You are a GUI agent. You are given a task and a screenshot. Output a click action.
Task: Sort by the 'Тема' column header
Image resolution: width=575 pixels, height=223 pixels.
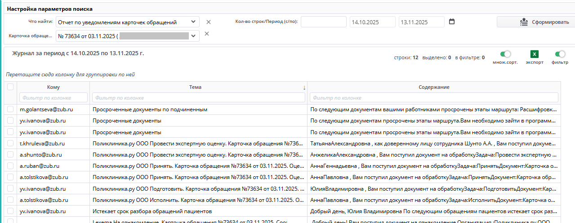point(195,87)
